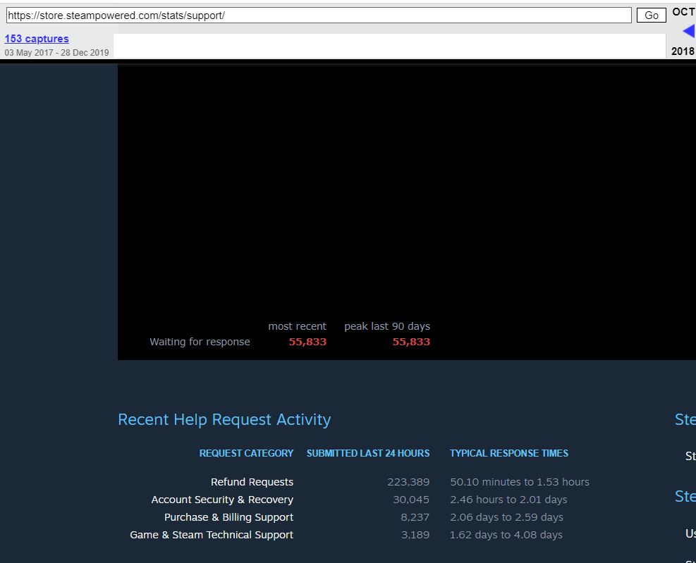Click the 'most recent' column label
This screenshot has width=696, height=563.
tap(297, 326)
